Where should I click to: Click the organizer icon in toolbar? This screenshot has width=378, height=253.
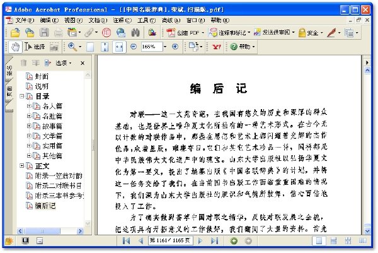(72, 32)
